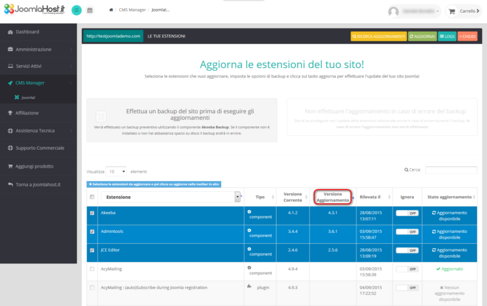
Task: Click the Joomla! submenu icon in sidebar
Action: coord(16,98)
